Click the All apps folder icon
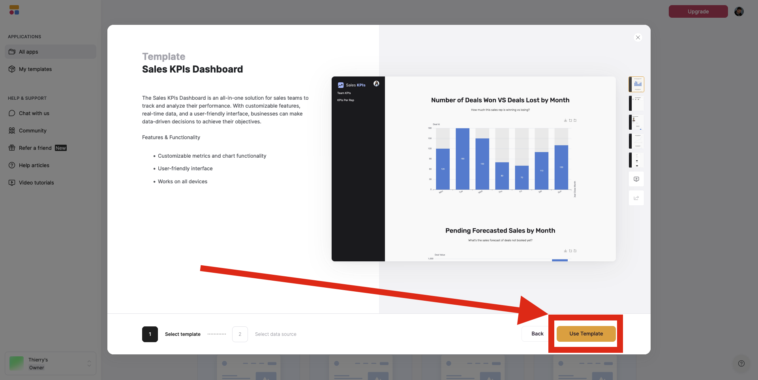758x380 pixels. (x=12, y=52)
